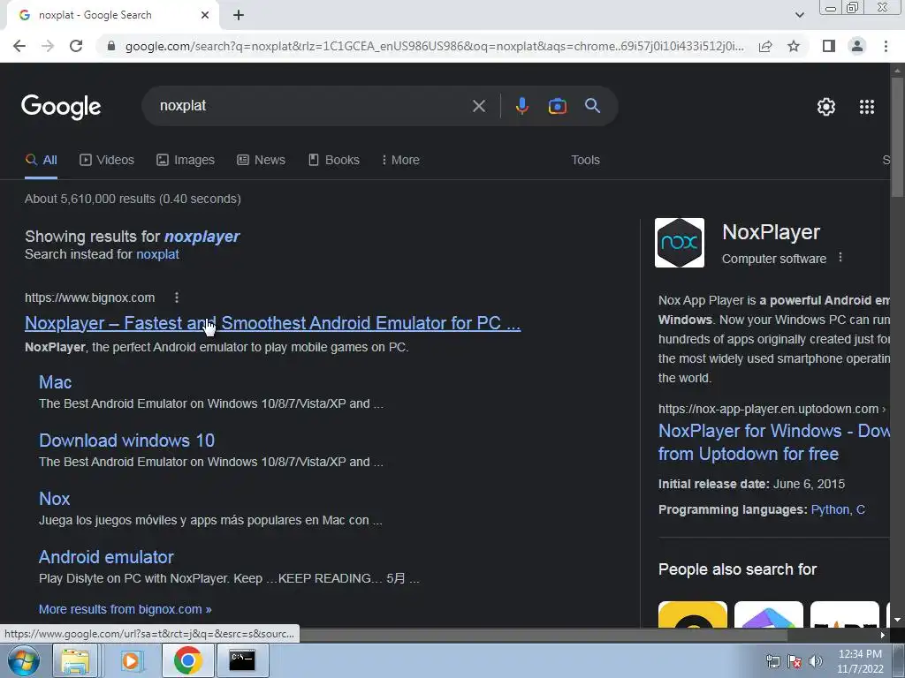
Task: Open options menu beside bignox.com URL
Action: 177,298
